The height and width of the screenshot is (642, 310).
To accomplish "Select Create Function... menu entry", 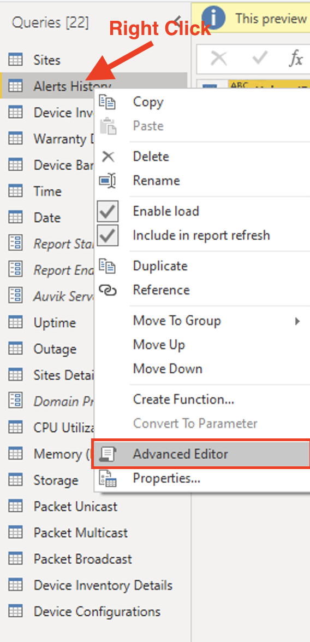I will [x=183, y=399].
